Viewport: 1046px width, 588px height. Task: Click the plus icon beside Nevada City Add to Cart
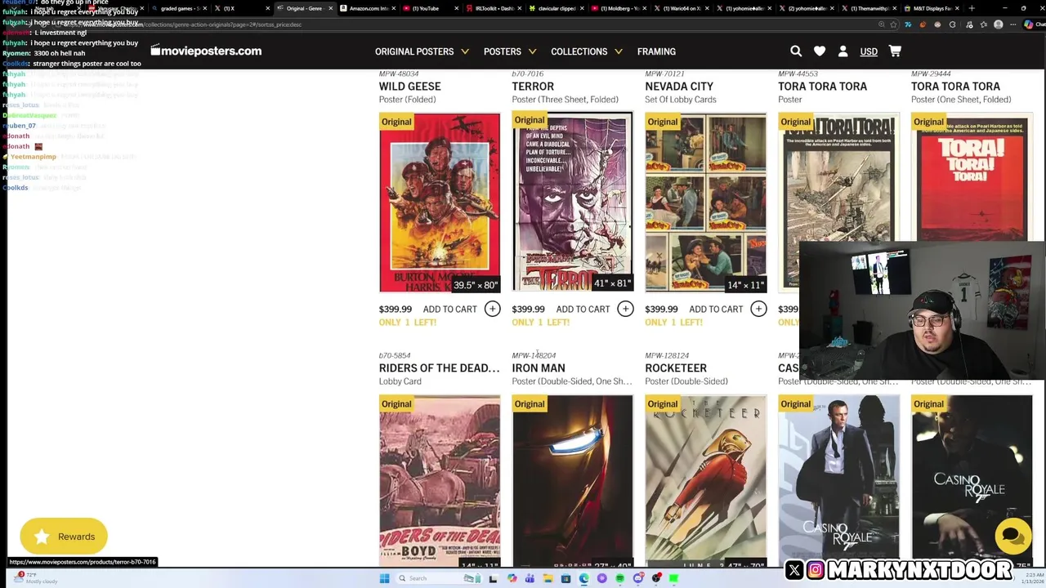click(758, 309)
